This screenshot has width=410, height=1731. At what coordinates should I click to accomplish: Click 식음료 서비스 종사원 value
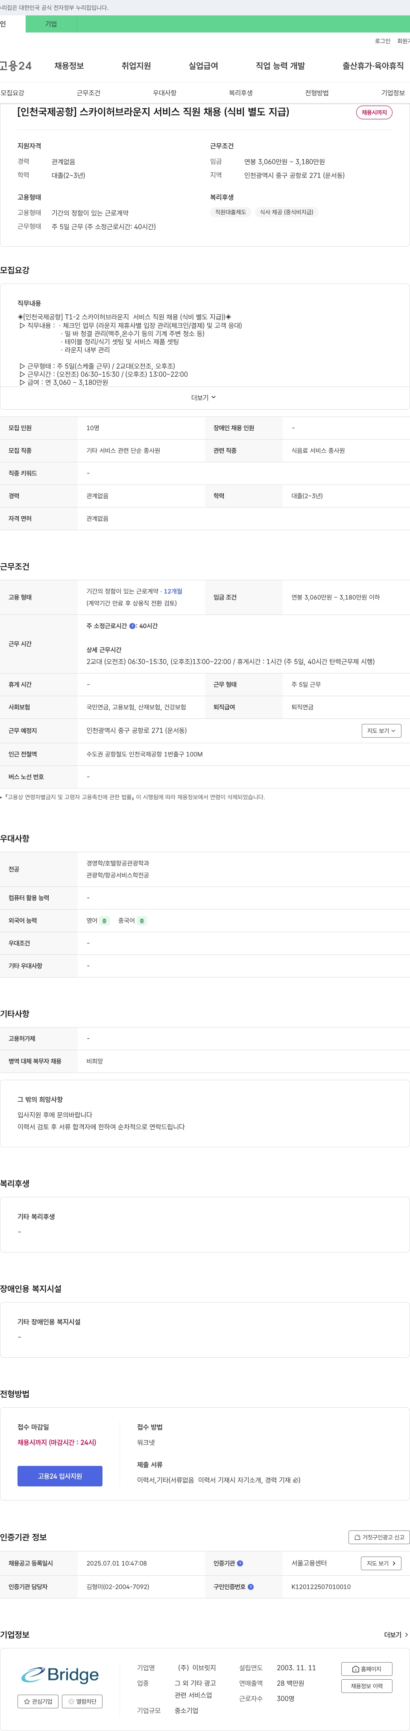point(318,450)
